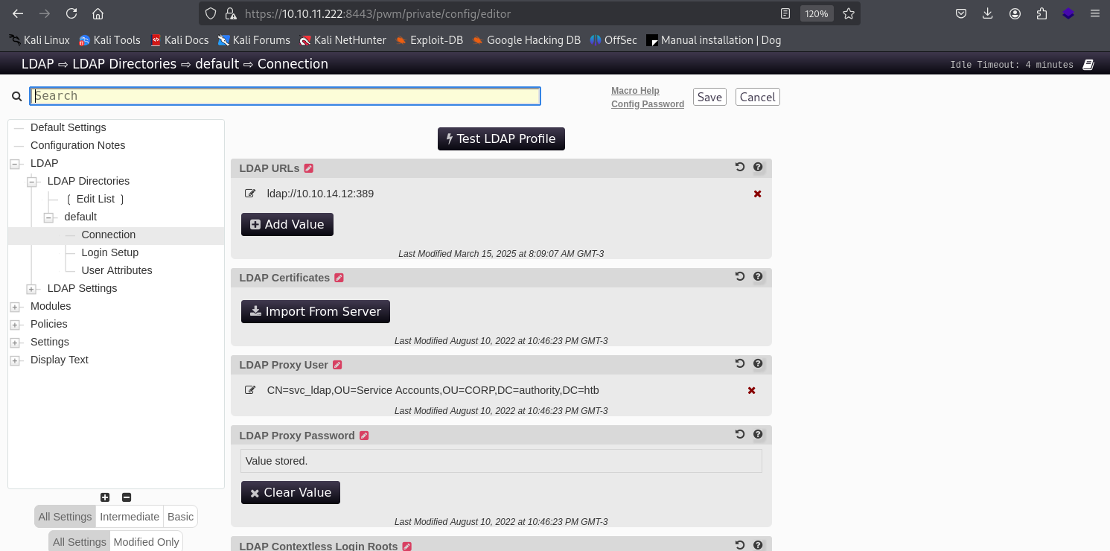Image resolution: width=1110 pixels, height=551 pixels.
Task: Open help for LDAP Proxy User
Action: point(758,363)
